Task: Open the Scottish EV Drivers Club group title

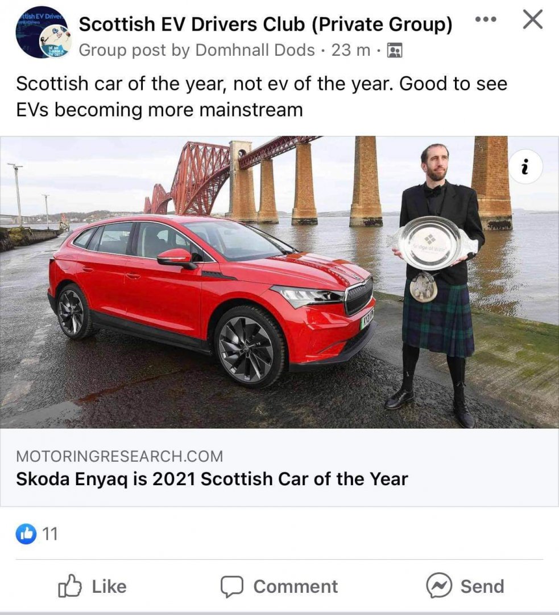Action: 266,24
